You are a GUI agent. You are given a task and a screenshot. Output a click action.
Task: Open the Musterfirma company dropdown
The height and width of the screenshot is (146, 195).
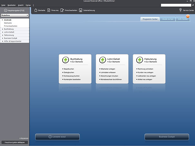click(x=15, y=15)
